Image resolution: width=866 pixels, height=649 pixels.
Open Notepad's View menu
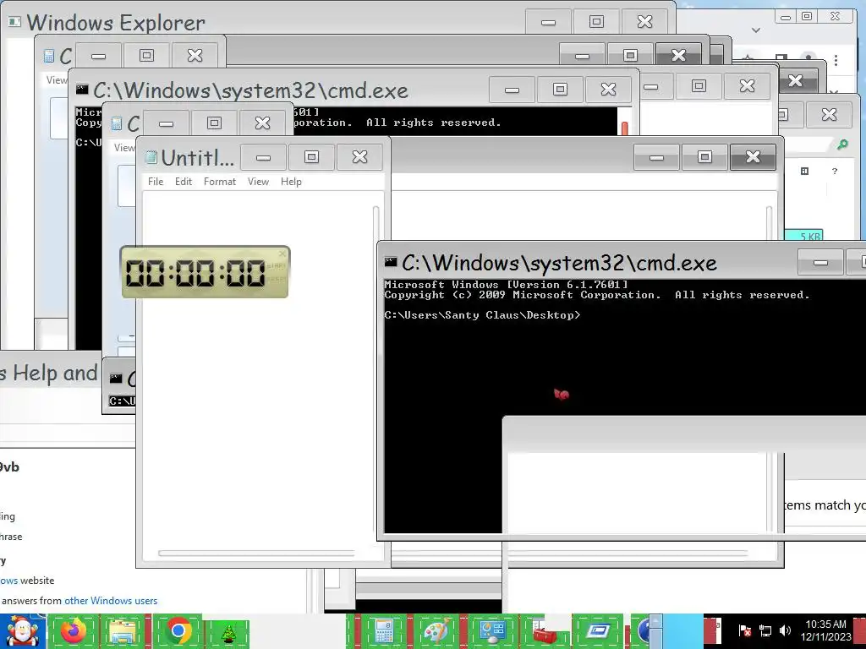(258, 182)
